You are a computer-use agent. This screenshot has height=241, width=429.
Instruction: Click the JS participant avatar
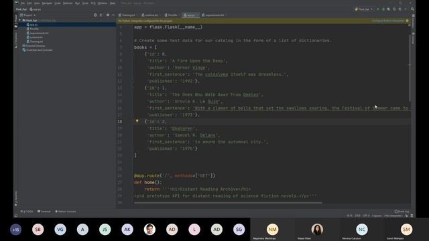click(105, 230)
